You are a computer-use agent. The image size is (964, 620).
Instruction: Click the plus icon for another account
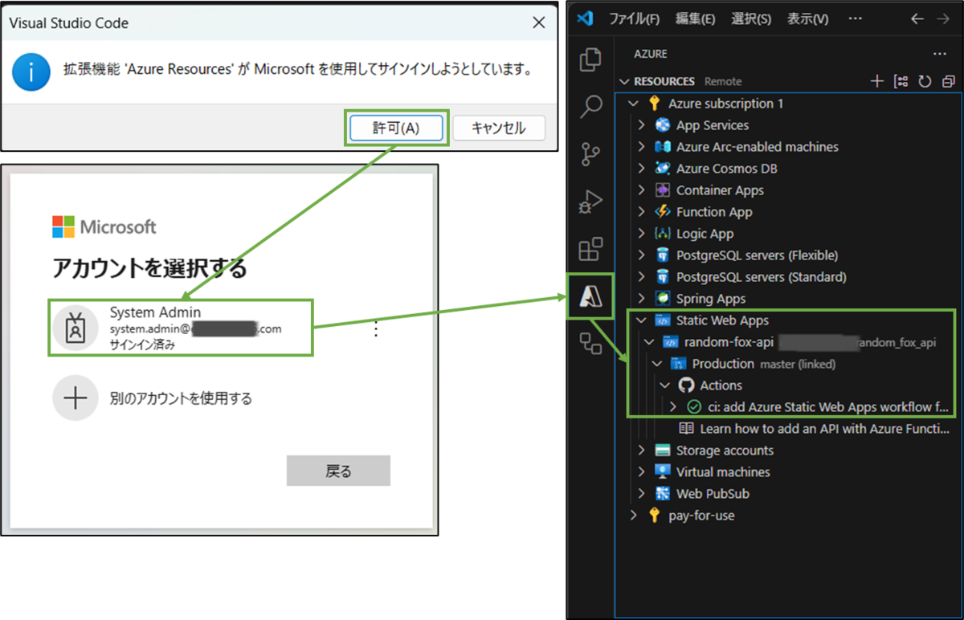point(75,398)
